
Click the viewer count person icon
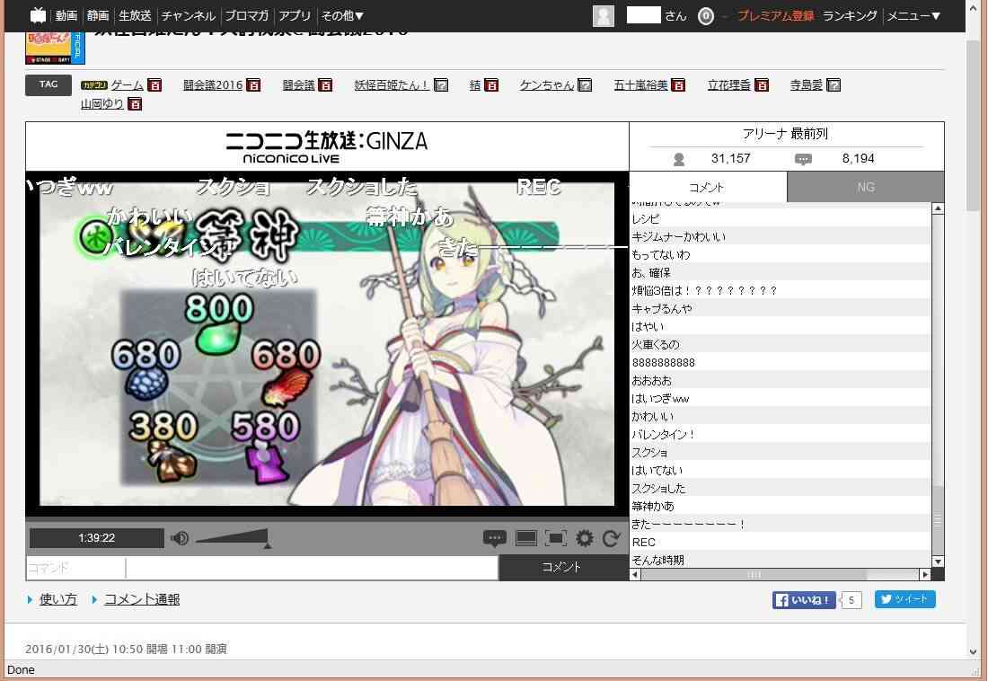(679, 159)
